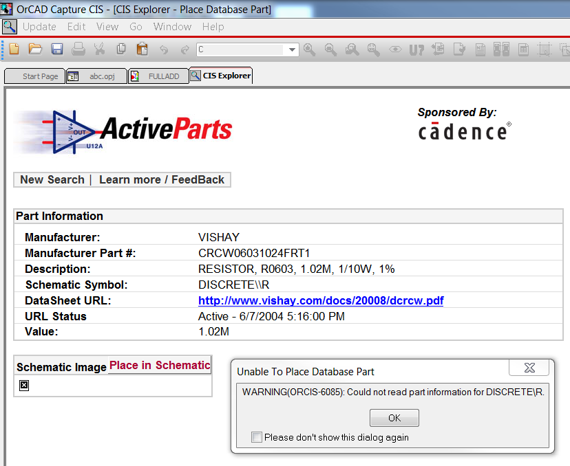
Task: Open the Vishay datasheet URL link
Action: pyautogui.click(x=321, y=300)
